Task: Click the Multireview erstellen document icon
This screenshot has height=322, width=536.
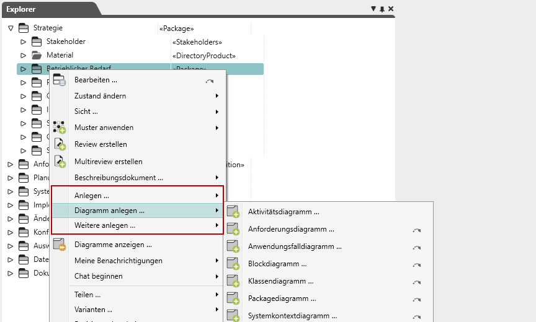Action: (x=60, y=162)
